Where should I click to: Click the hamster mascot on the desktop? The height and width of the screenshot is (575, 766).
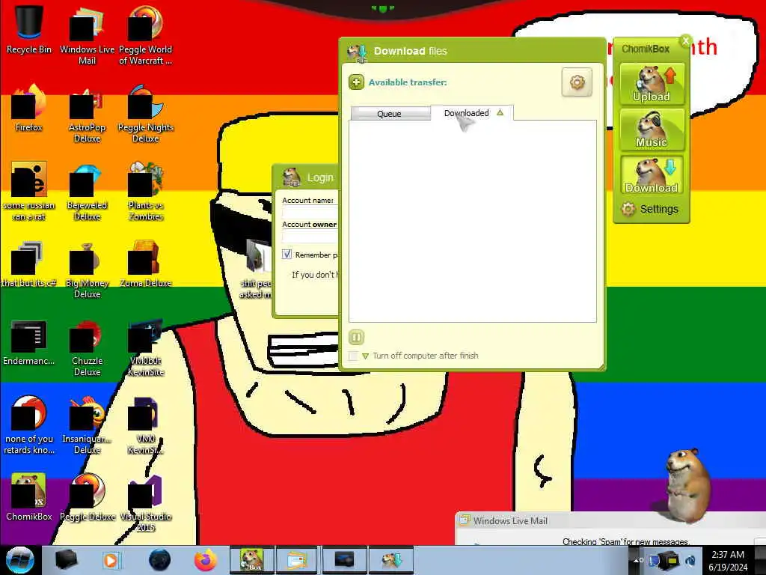(x=688, y=485)
